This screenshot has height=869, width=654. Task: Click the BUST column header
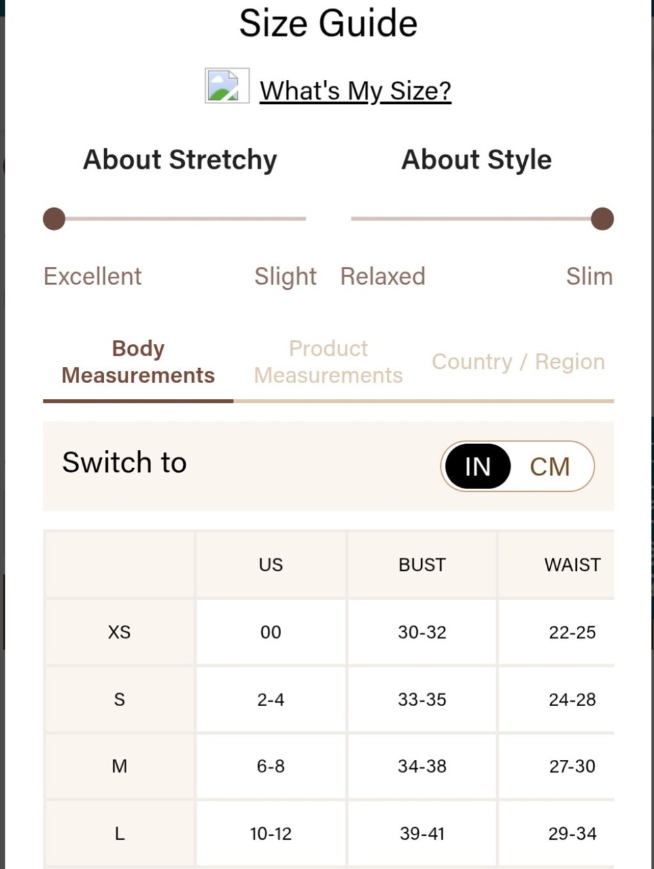(422, 564)
